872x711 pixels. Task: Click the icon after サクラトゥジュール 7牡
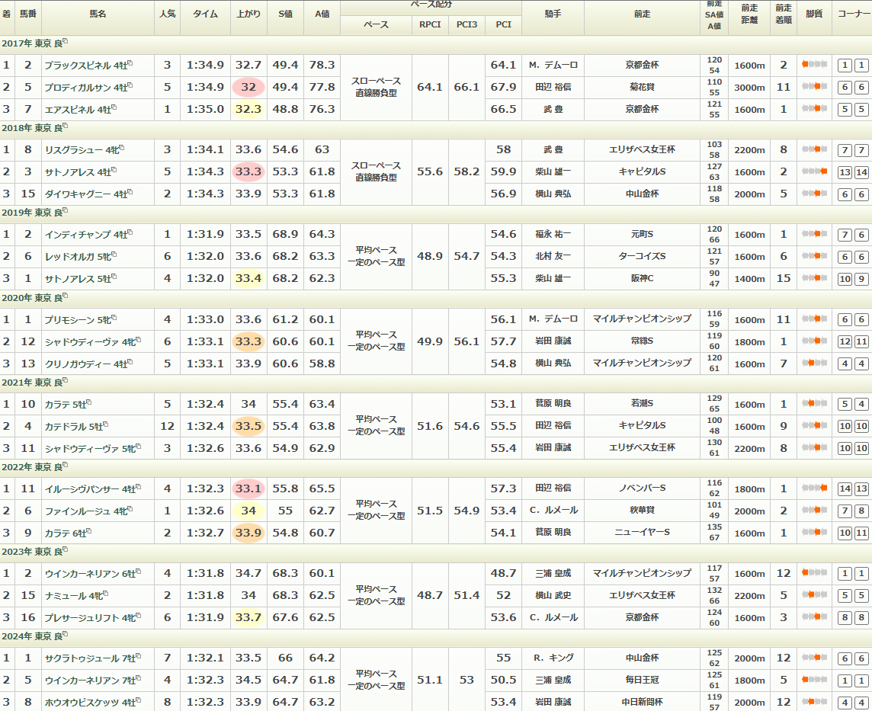click(x=138, y=655)
